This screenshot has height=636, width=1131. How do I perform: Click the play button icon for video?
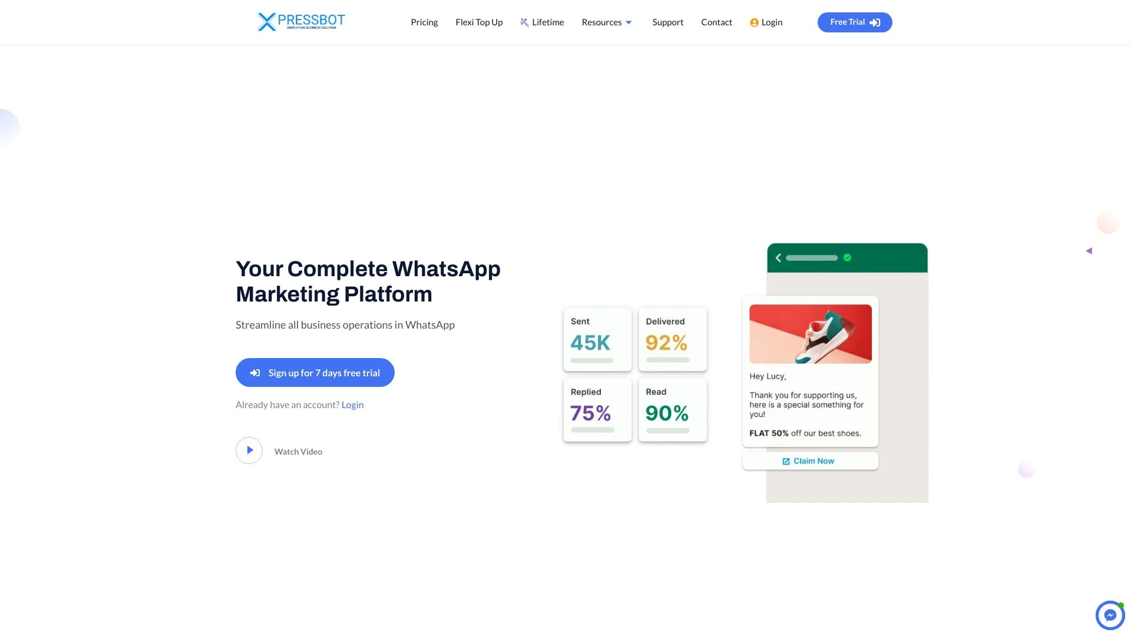[249, 450]
